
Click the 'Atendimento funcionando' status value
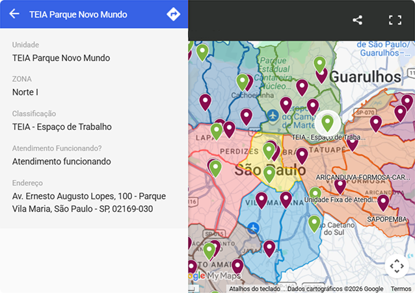61,161
